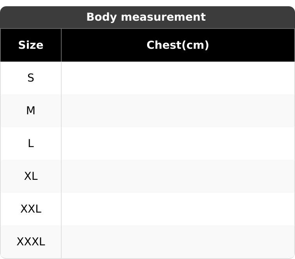The height and width of the screenshot is (259, 295).
Task: Select the Size column header
Action: (x=31, y=45)
